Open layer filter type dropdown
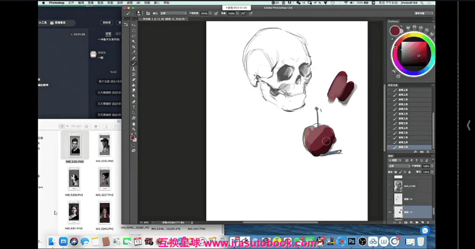The width and height of the screenshot is (475, 249). [x=395, y=160]
